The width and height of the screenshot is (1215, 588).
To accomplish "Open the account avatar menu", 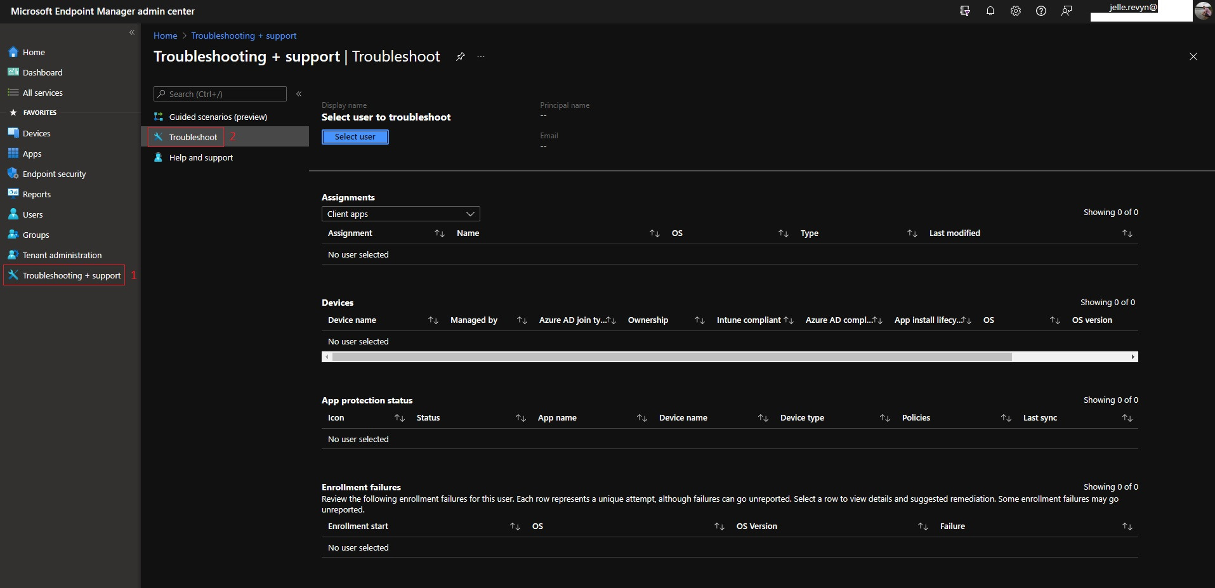I will (1203, 11).
